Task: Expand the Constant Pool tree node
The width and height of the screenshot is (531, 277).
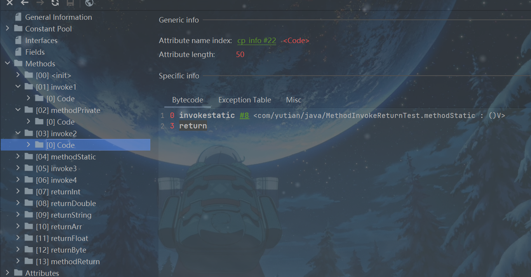Action: [x=7, y=29]
